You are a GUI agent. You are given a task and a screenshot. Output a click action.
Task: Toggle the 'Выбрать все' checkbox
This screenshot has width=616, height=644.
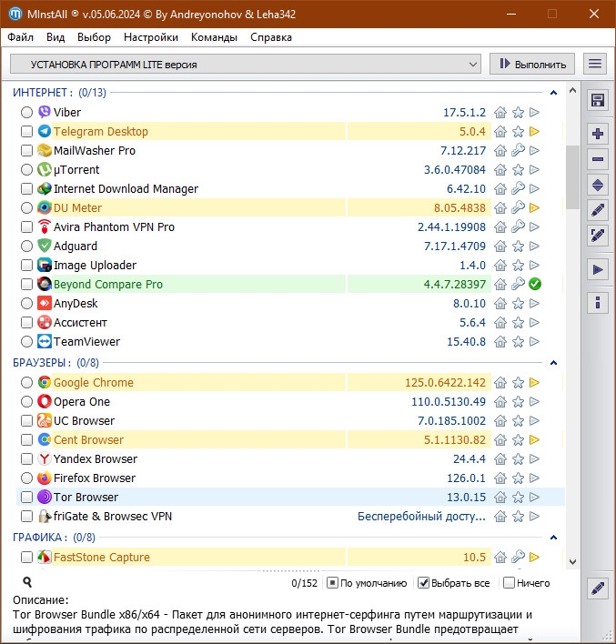click(x=423, y=583)
